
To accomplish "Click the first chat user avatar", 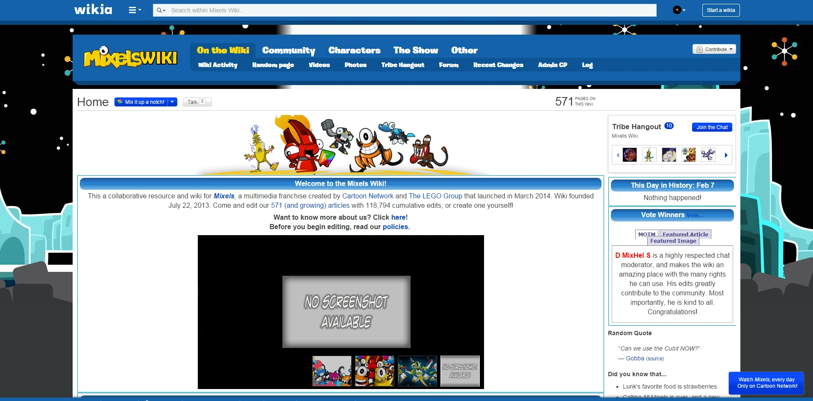I will click(x=630, y=155).
